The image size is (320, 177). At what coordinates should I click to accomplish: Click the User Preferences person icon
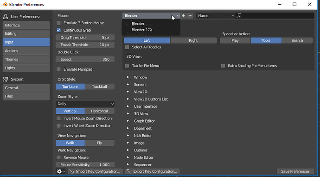[x=6, y=17]
